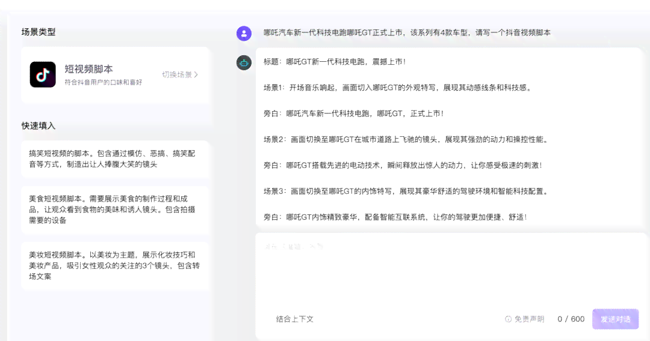Click the purple user avatar icon
The height and width of the screenshot is (341, 650).
[x=244, y=33]
